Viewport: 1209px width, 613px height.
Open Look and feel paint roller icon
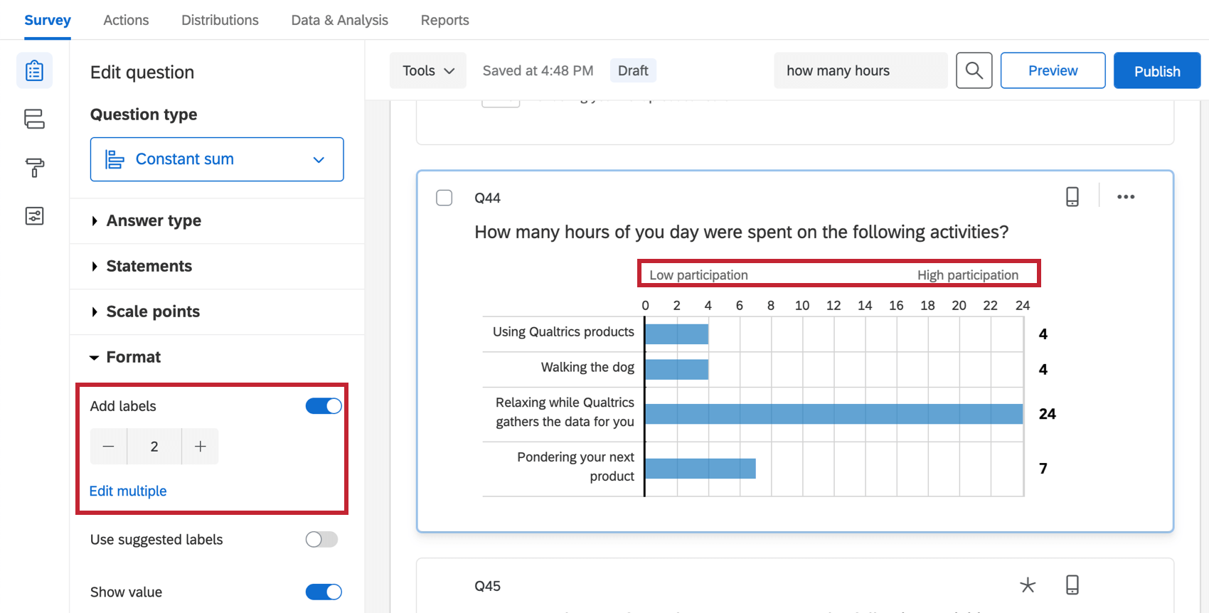coord(34,168)
